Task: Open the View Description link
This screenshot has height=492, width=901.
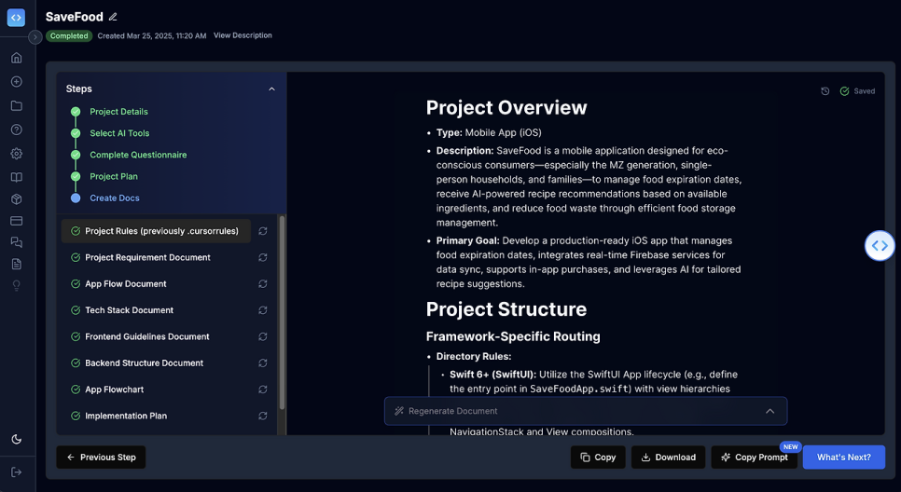Action: (x=243, y=35)
